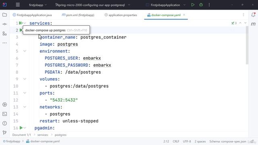Click the run gutter icon on line 2

(x=21, y=30)
